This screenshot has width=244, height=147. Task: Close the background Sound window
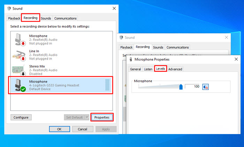click(x=227, y=37)
